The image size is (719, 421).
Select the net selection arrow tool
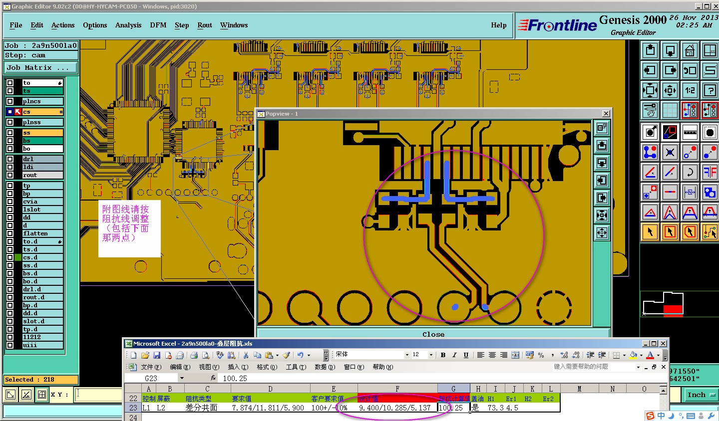click(x=710, y=232)
